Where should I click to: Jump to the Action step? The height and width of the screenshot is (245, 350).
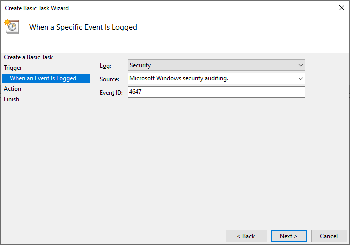12,89
